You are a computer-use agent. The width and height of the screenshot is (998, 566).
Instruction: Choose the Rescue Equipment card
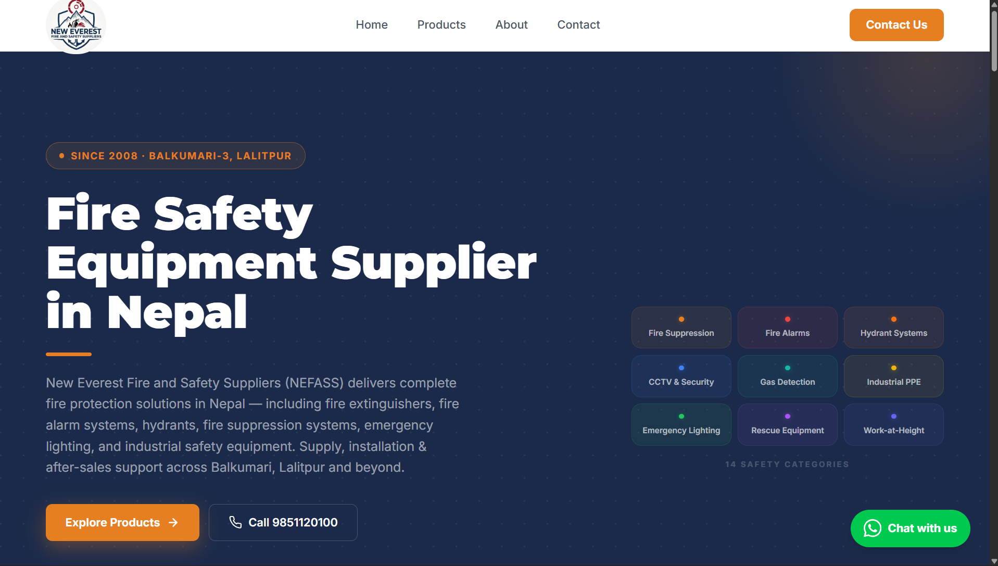[x=787, y=424]
